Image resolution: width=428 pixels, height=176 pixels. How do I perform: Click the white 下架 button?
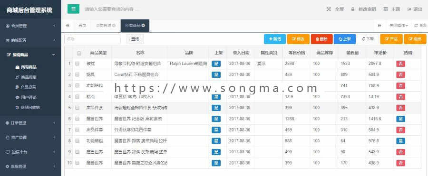coord(368,39)
